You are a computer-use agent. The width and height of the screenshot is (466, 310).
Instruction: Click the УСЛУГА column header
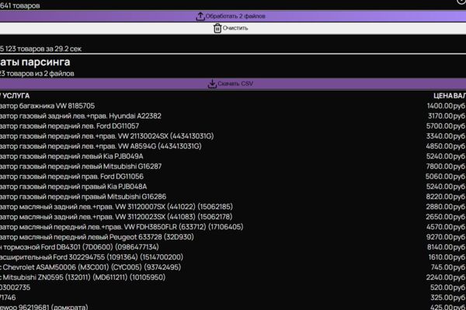tap(16, 96)
